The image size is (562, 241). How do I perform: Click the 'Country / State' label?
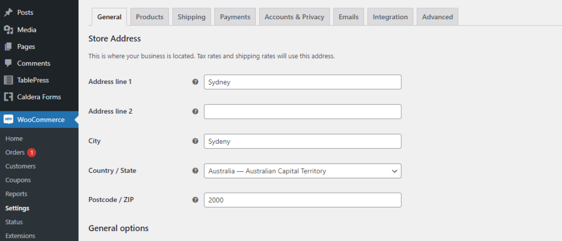112,171
